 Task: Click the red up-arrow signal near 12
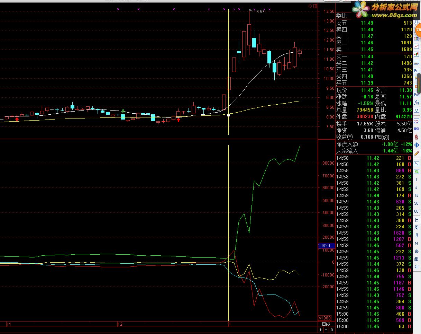179,120
